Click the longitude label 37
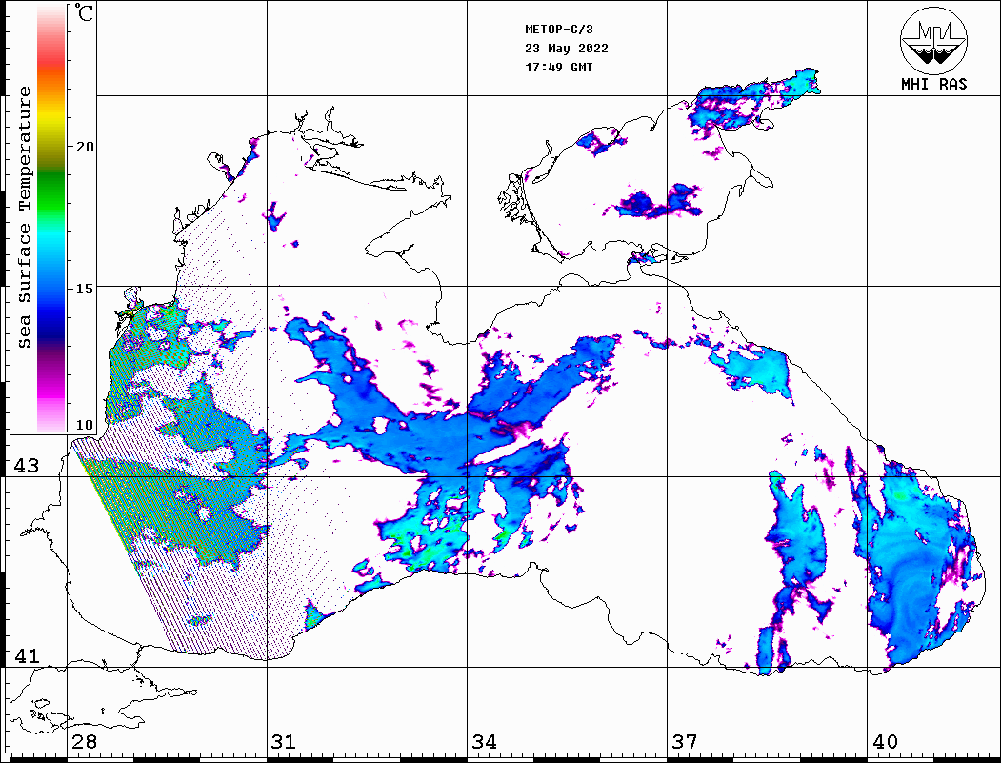1001x763 pixels. tap(685, 742)
